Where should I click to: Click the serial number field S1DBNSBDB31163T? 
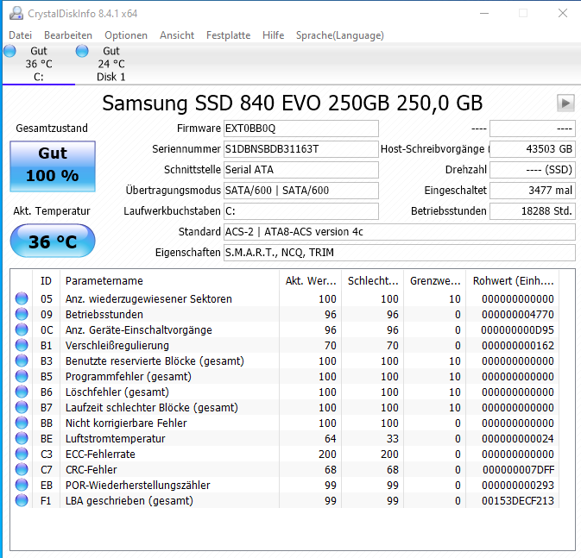point(301,149)
